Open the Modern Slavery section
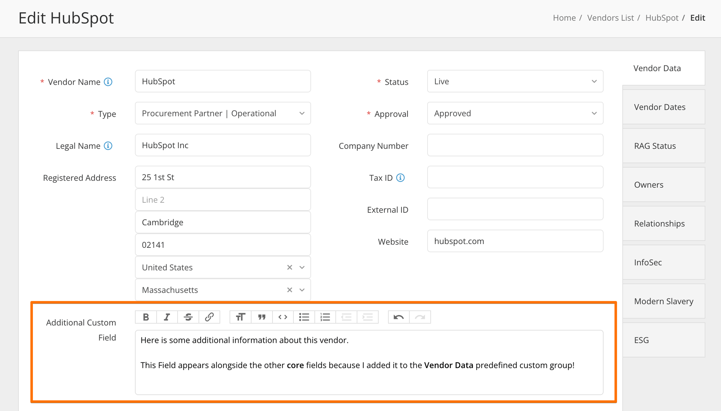The image size is (721, 411). 663,301
